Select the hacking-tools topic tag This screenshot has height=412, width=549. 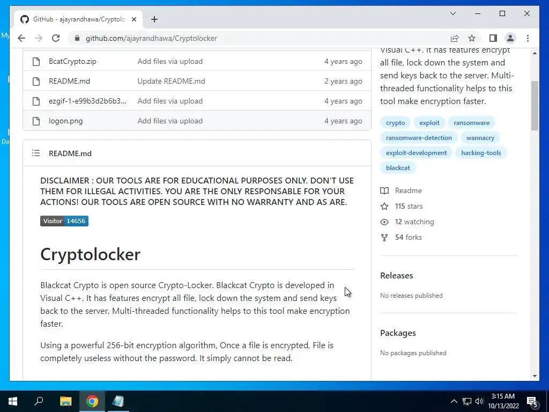tap(481, 153)
